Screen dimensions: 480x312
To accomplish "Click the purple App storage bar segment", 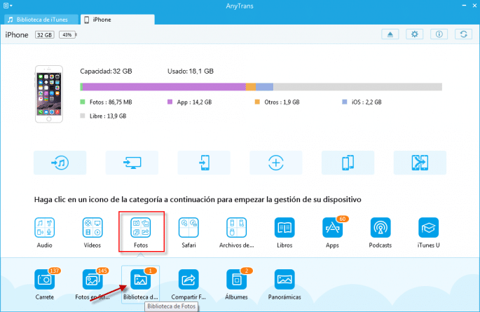I will [x=165, y=87].
